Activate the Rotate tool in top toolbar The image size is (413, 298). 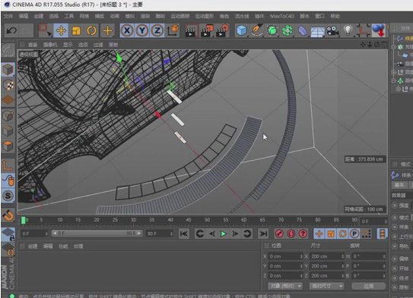91,30
